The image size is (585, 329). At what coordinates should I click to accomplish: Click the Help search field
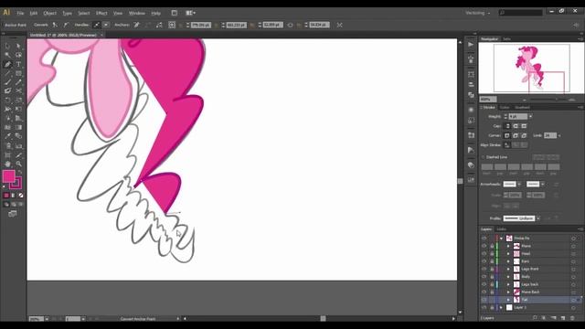(x=521, y=13)
